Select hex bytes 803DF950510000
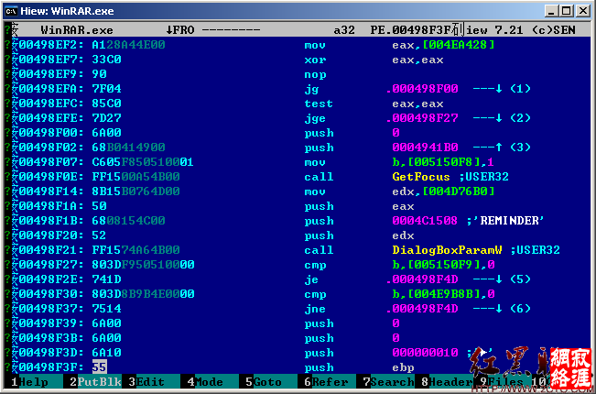The width and height of the screenshot is (596, 394). point(143,265)
